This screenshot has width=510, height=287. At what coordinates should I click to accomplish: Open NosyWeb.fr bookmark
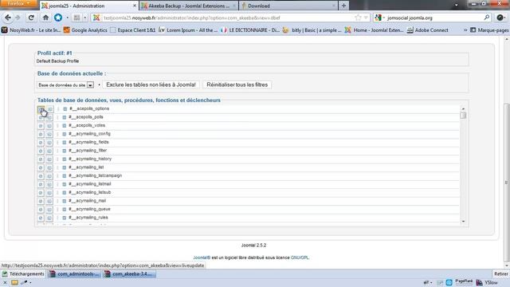tap(31, 30)
